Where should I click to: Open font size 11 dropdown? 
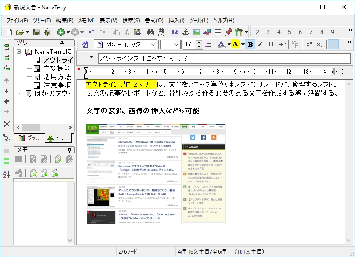coord(176,44)
